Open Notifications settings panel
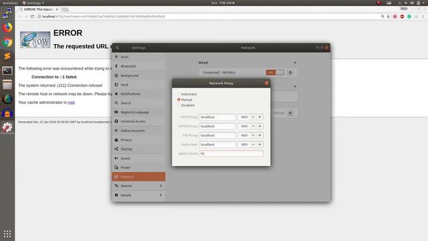Screen dimensions: 428x241 point(138,94)
